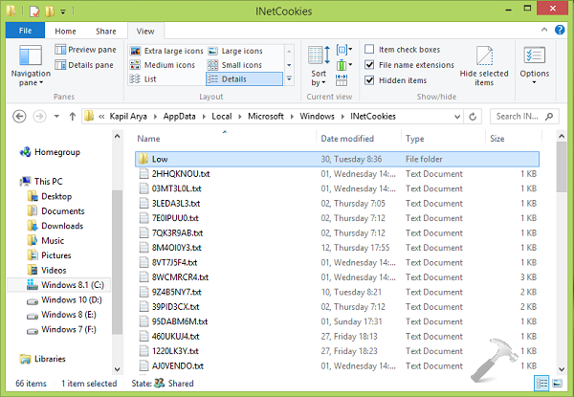
Task: Open the File tab
Action: click(25, 31)
